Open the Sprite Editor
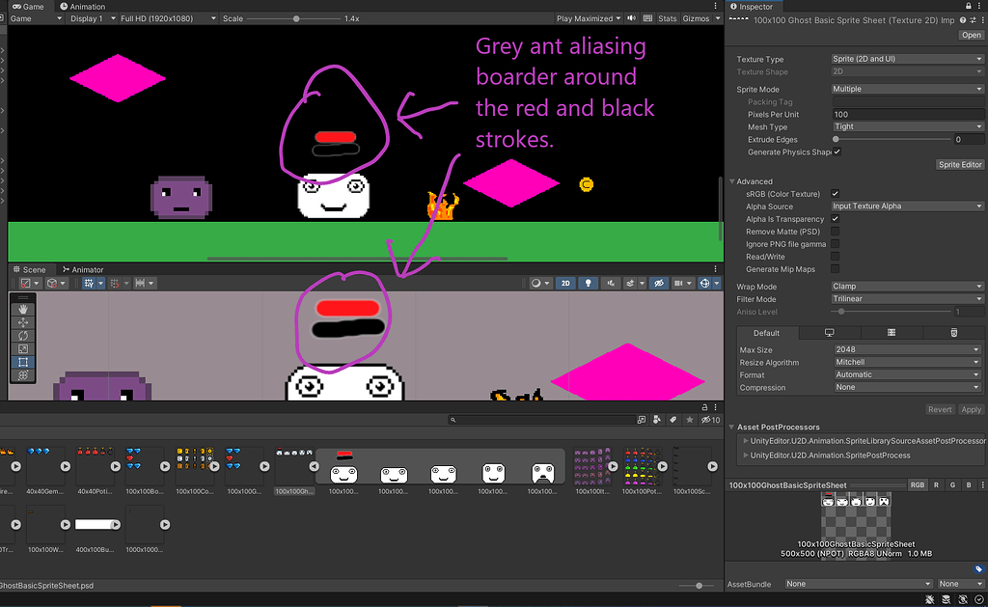 (959, 164)
